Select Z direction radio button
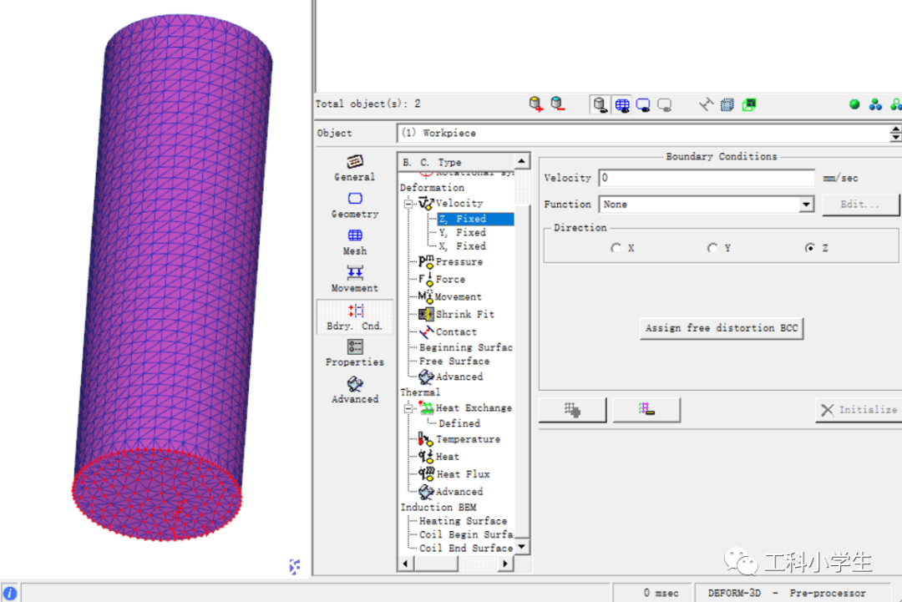This screenshot has width=902, height=602. point(810,248)
